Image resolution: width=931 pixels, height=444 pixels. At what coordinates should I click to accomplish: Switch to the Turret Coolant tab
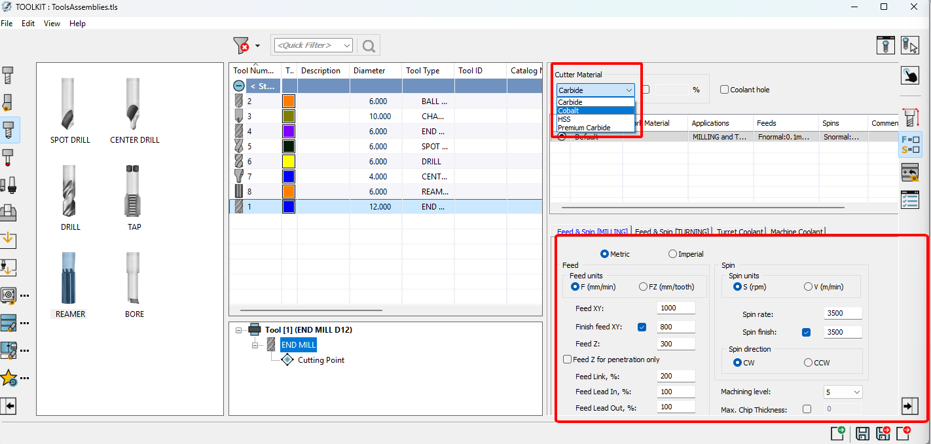coord(739,232)
